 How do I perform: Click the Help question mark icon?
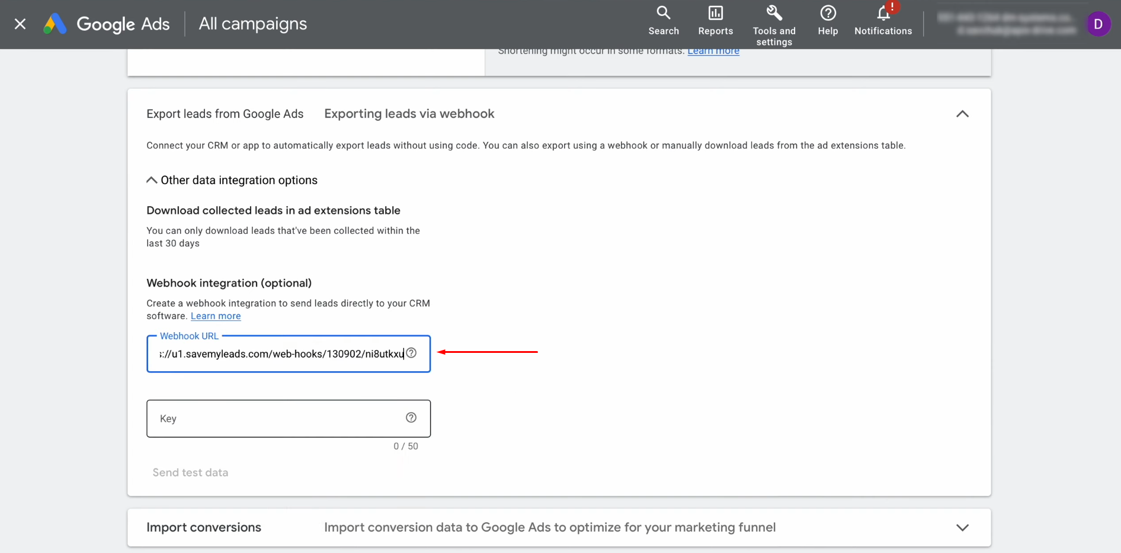[x=828, y=13]
